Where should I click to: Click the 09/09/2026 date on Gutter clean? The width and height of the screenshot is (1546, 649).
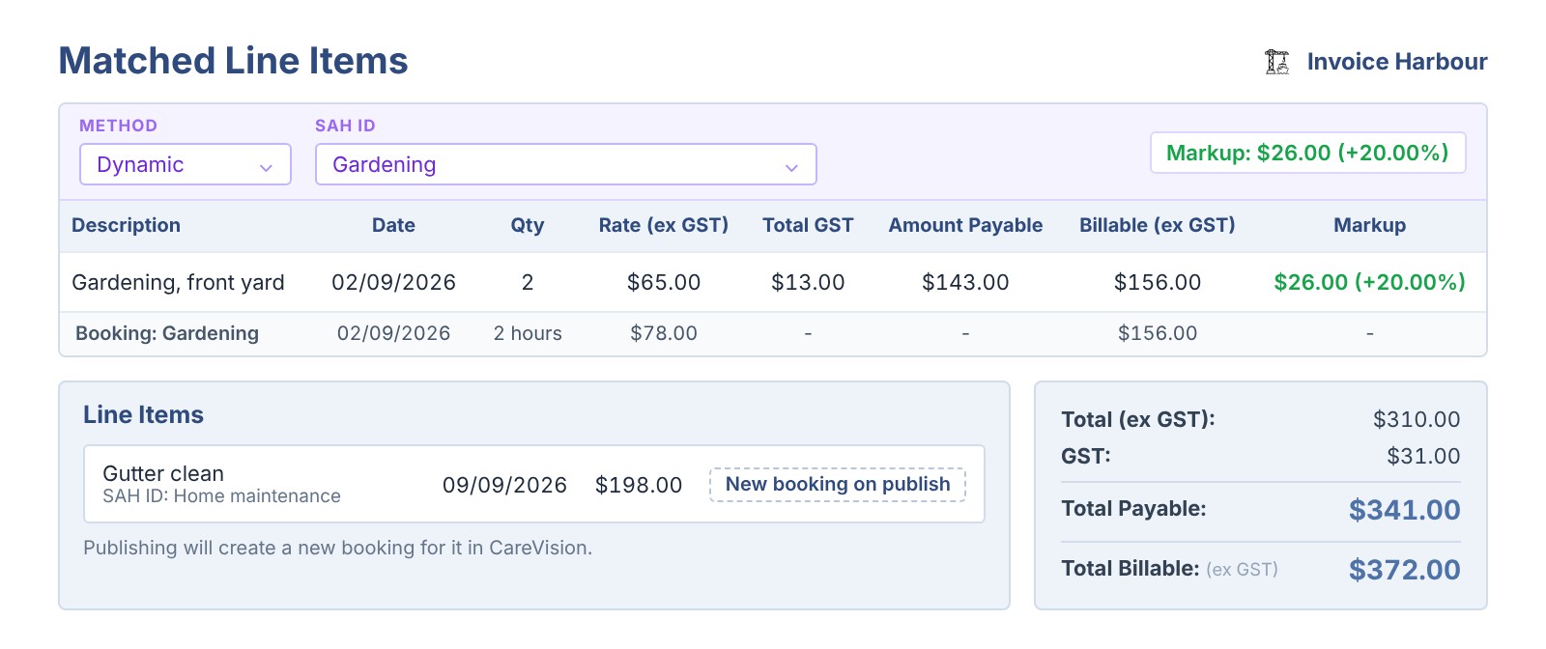[x=504, y=485]
